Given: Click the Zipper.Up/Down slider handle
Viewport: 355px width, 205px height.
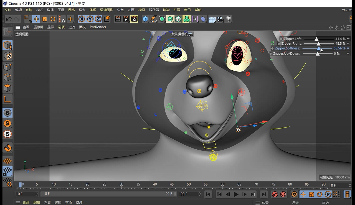Looking at the screenshot, I should pos(318,54).
